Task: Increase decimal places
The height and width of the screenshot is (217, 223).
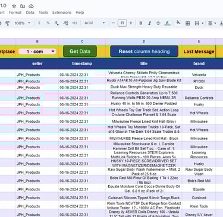Action: 66,23
